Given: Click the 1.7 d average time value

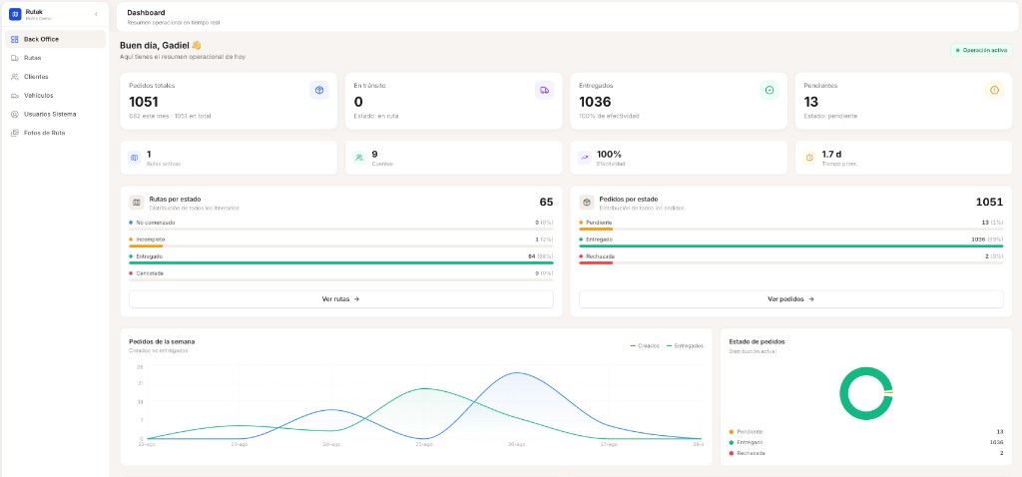Looking at the screenshot, I should point(831,155).
